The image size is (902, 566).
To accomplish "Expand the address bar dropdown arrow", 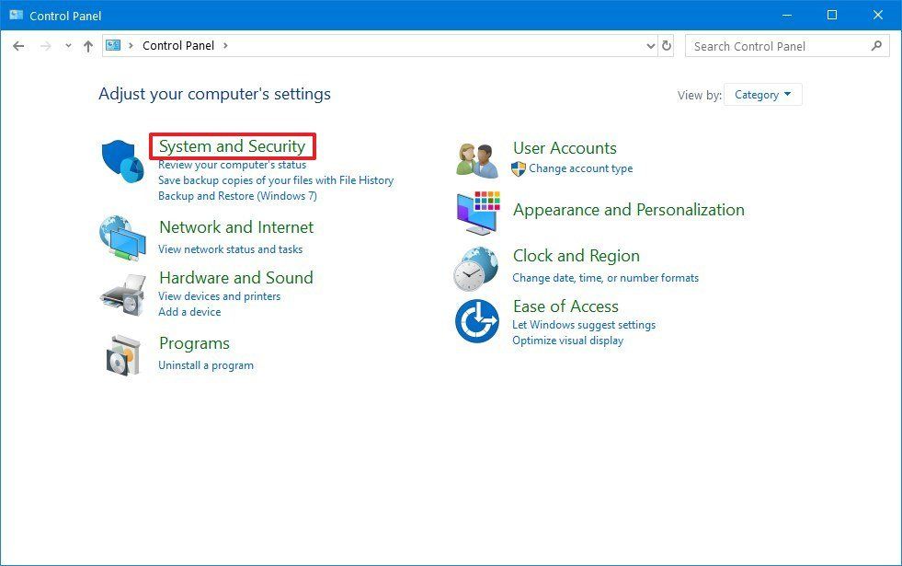I will coord(650,45).
